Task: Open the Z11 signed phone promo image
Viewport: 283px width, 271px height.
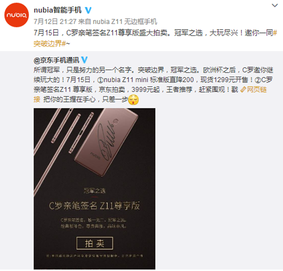Action: tap(94, 189)
